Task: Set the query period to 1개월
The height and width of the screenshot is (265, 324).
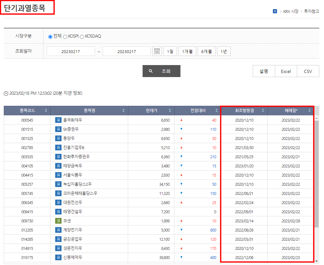Action: point(187,51)
